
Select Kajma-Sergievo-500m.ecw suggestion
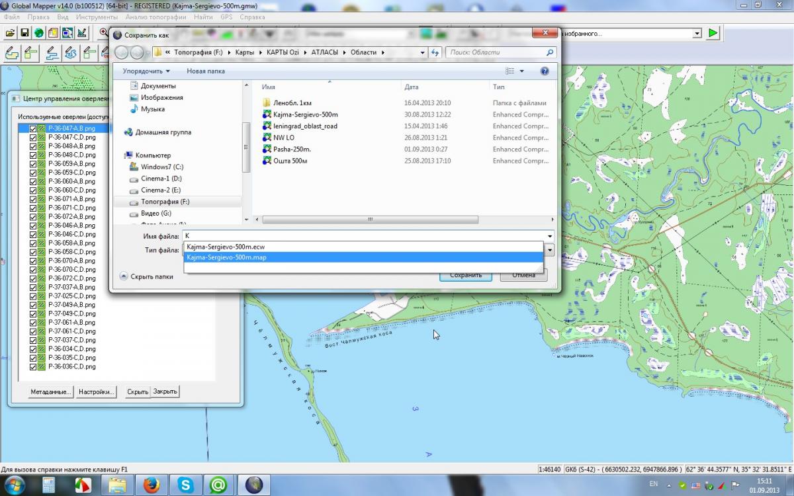(363, 247)
